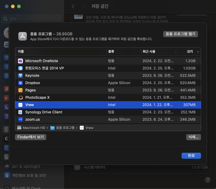Screen dimensions: 216x189
Task: Click the 삭제... button
Action: [193, 137]
